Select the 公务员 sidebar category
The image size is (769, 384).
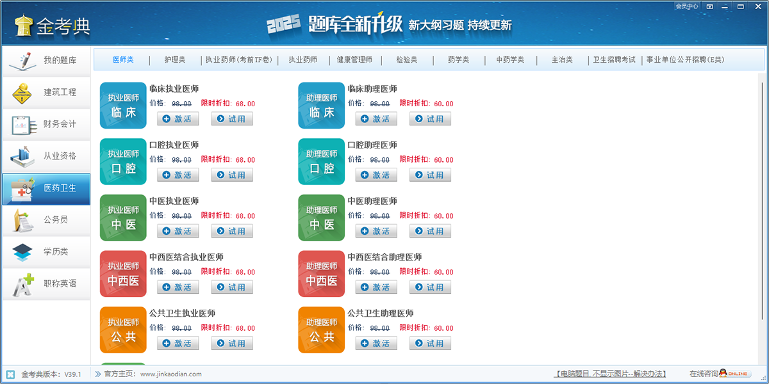click(x=45, y=220)
